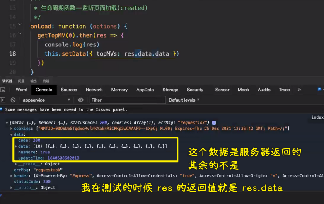The image size is (324, 204).
Task: Switch to the AppData tab
Action: 145,90
